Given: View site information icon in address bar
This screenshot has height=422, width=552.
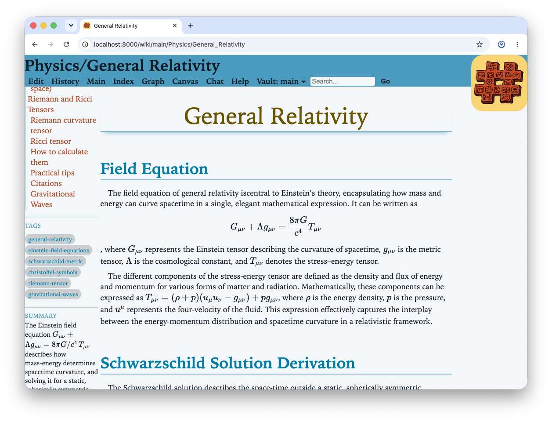Looking at the screenshot, I should click(86, 44).
